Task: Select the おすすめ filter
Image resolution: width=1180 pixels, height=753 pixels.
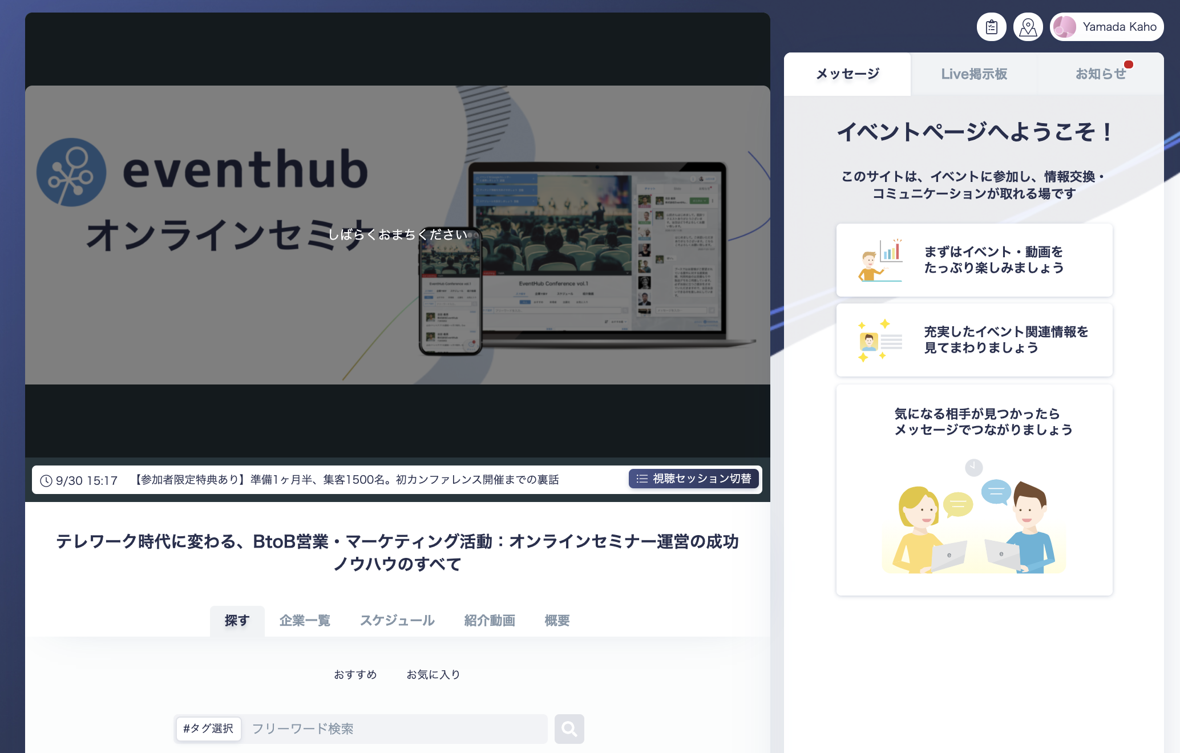Action: coord(355,674)
